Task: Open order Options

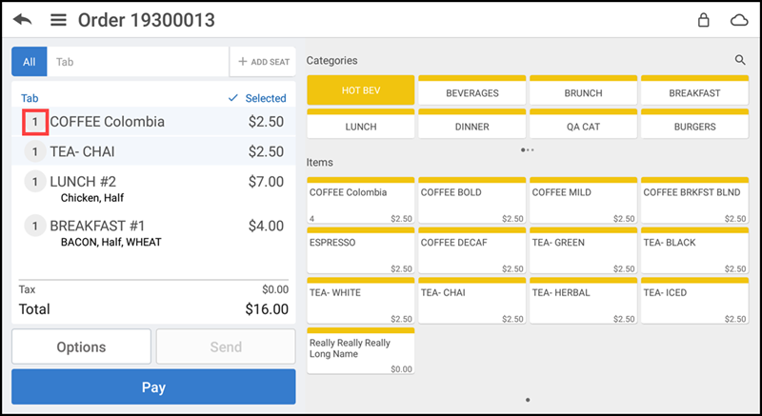Action: coord(81,347)
